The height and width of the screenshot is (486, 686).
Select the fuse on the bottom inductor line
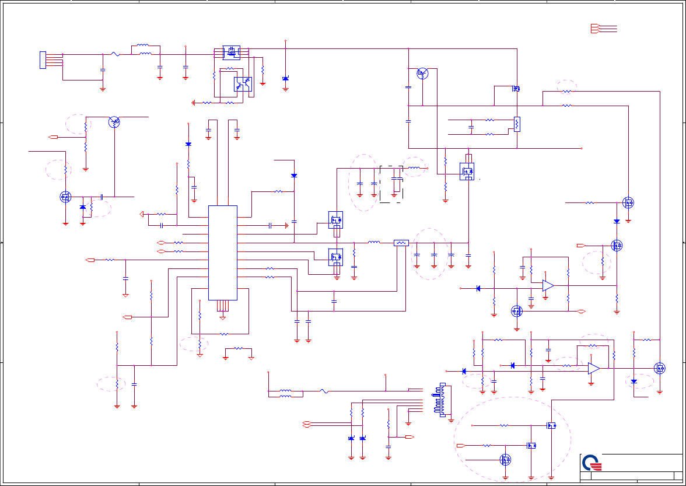324,391
